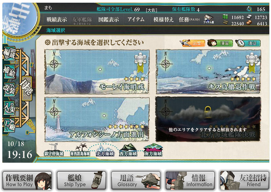Open the 入渠 docking repair sidebar icon

(x=9, y=108)
